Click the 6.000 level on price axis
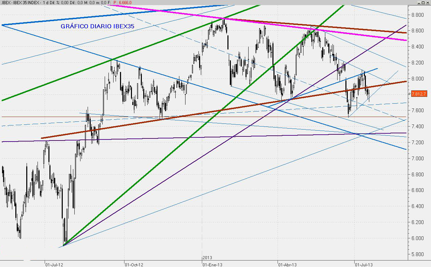This screenshot has height=267, width=431. [418, 238]
